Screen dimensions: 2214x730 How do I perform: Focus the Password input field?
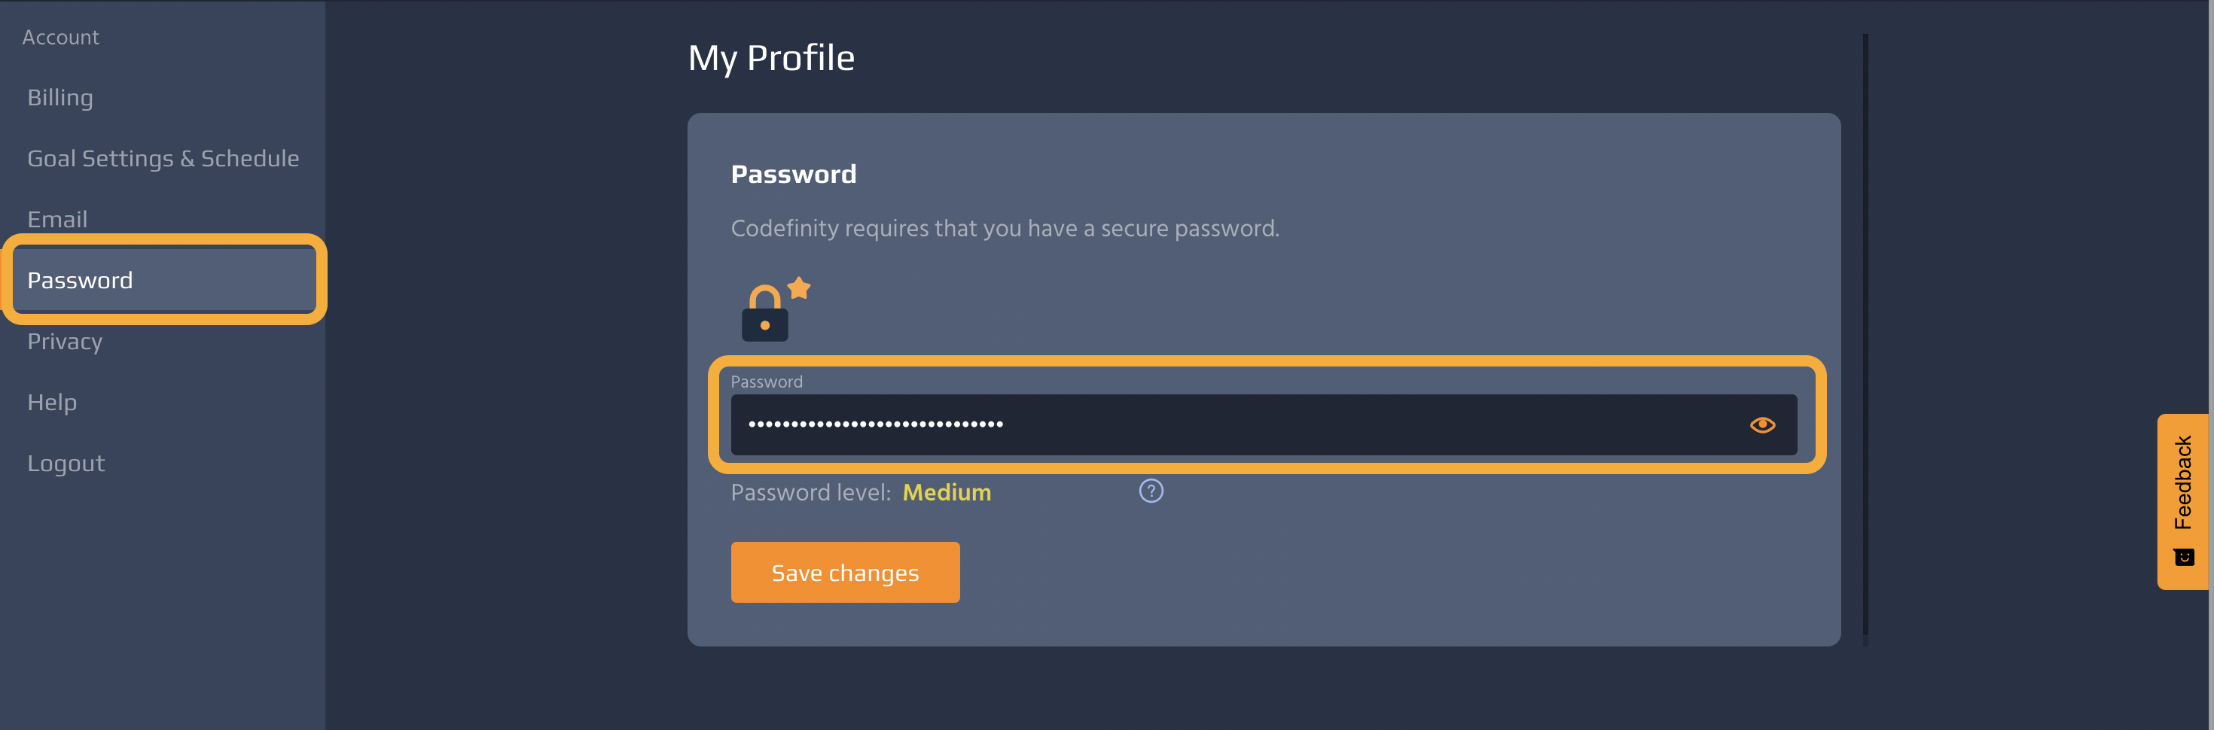[1203, 425]
